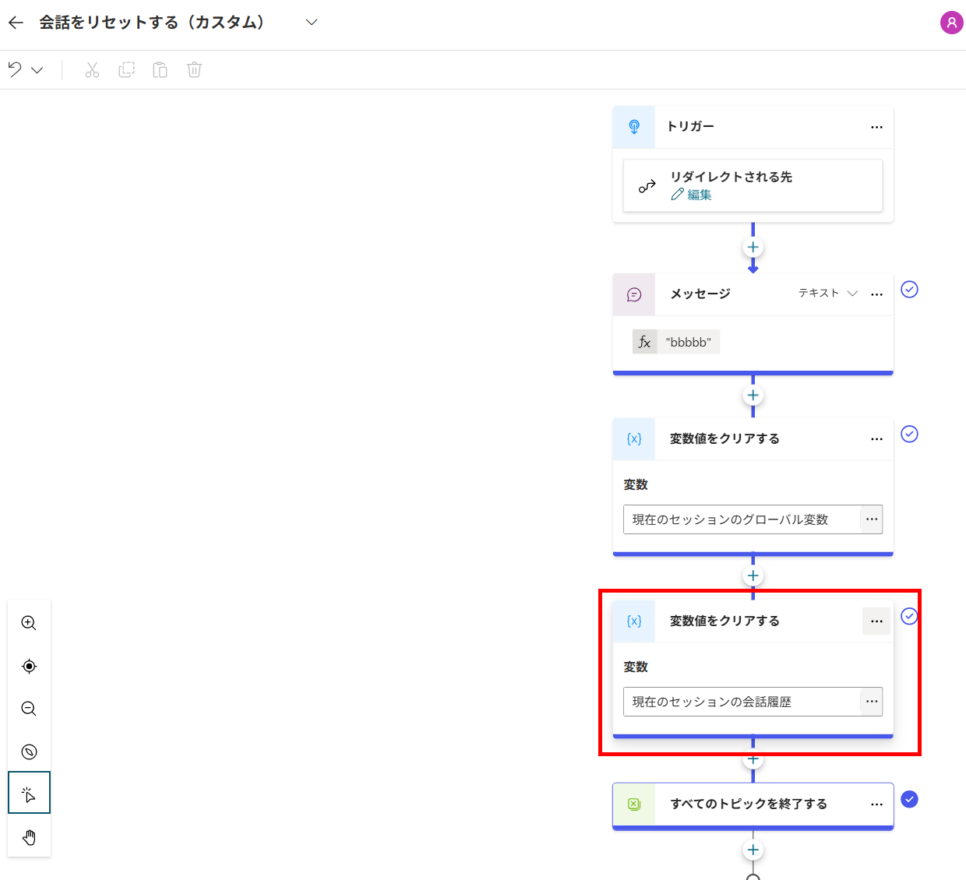Click the トリガー node title
Image resolution: width=966 pixels, height=880 pixels.
point(690,126)
